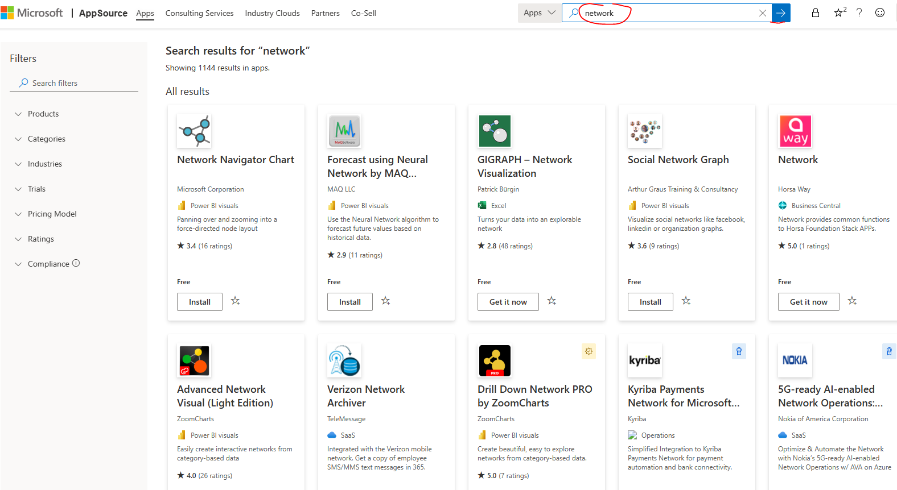Favorite GIGRAPH Network Visualization with star
The width and height of the screenshot is (897, 490).
coord(552,301)
